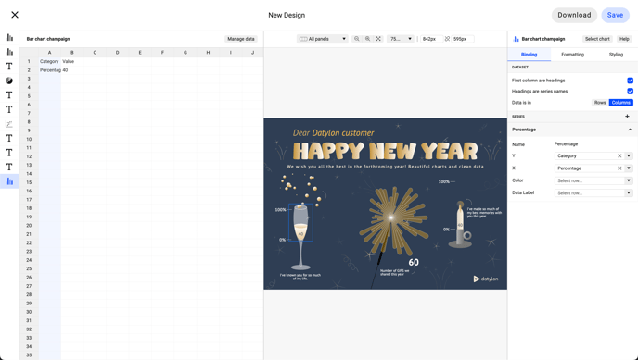This screenshot has width=638, height=360.
Task: Click the Save button
Action: click(x=615, y=15)
